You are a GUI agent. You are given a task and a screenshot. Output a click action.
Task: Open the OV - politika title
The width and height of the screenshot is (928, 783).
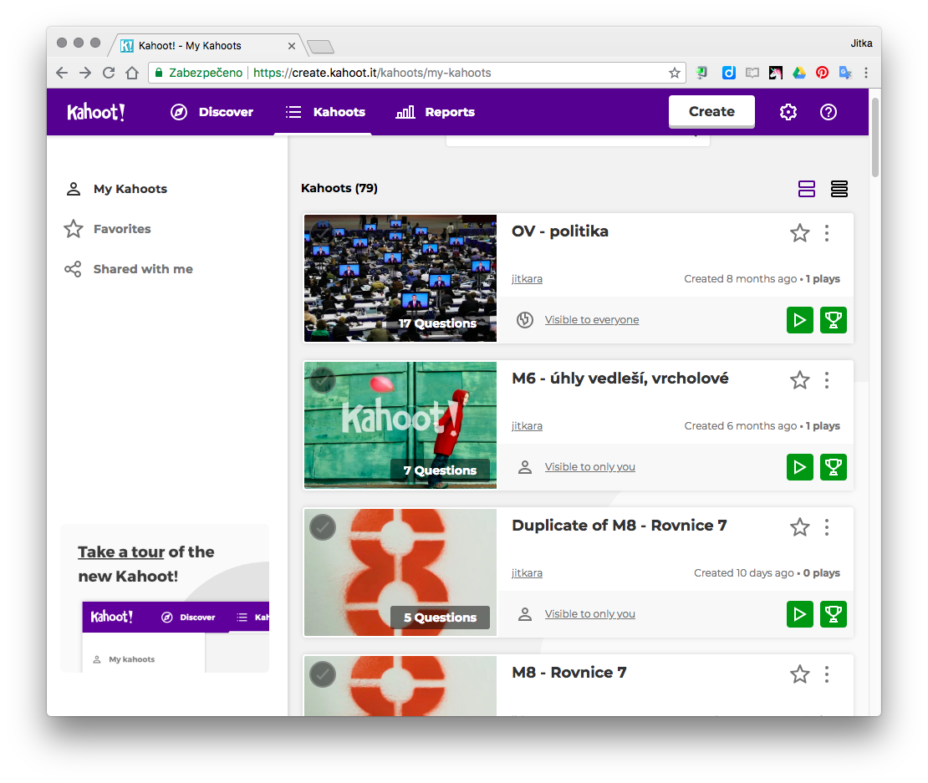coord(560,231)
